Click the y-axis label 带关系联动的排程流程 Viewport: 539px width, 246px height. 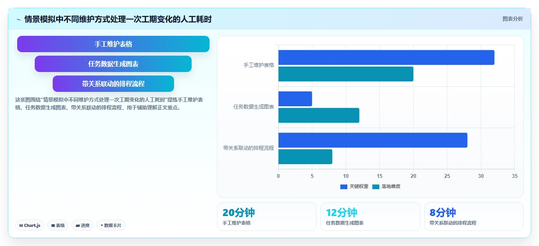[249, 148]
